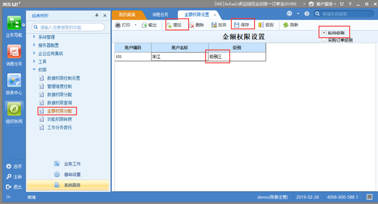Click the 保存 save toolbar button

tap(242, 25)
